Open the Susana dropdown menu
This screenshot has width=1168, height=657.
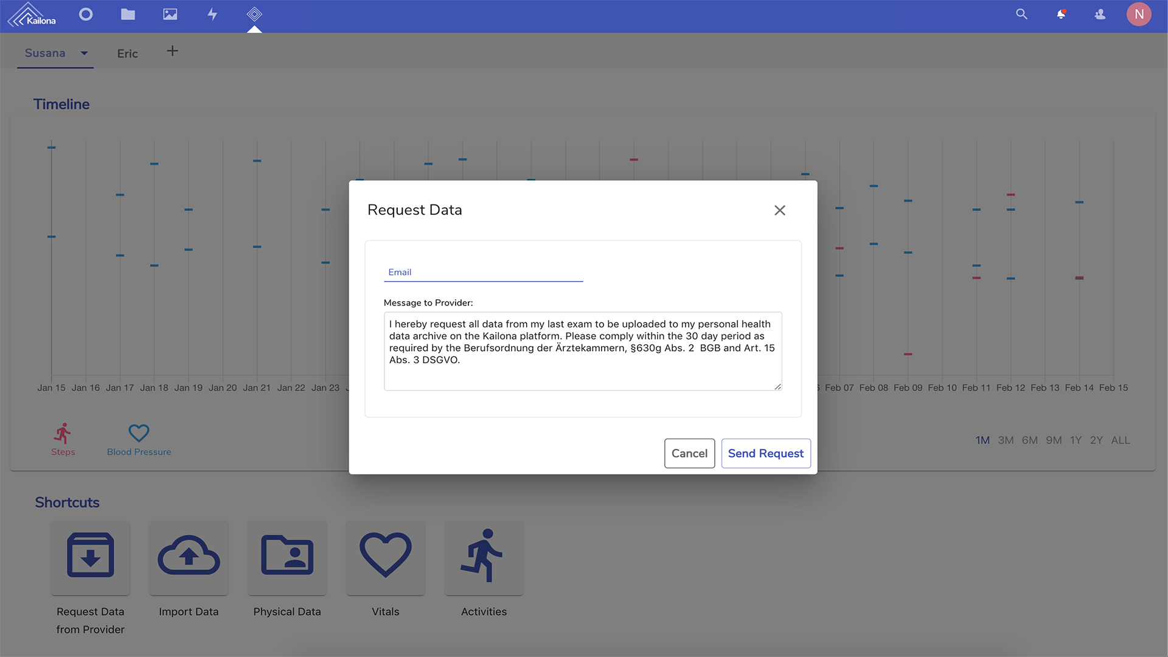(83, 53)
